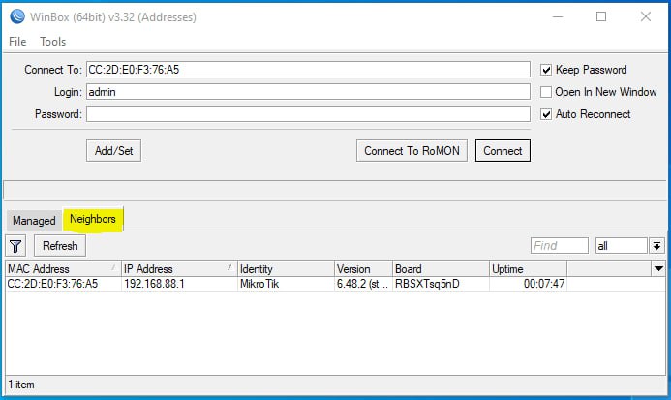Click the Add/Set button
The height and width of the screenshot is (400, 671).
pos(114,151)
